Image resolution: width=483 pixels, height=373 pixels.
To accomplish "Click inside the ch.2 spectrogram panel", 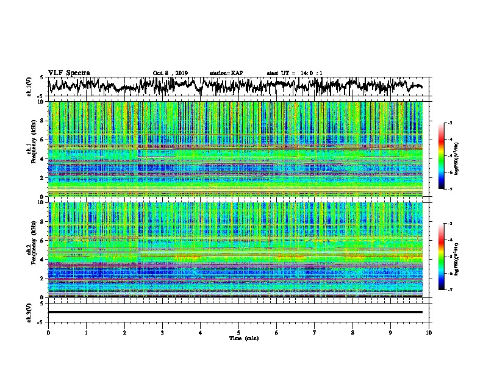I will click(x=235, y=250).
